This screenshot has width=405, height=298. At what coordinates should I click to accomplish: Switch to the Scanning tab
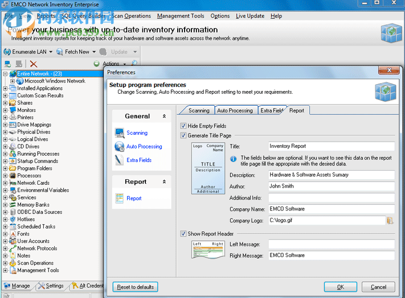(199, 110)
